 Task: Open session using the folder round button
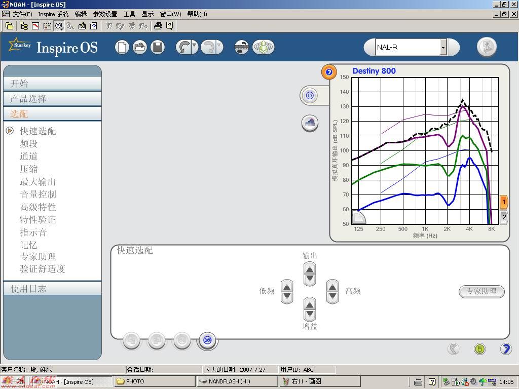click(x=140, y=47)
